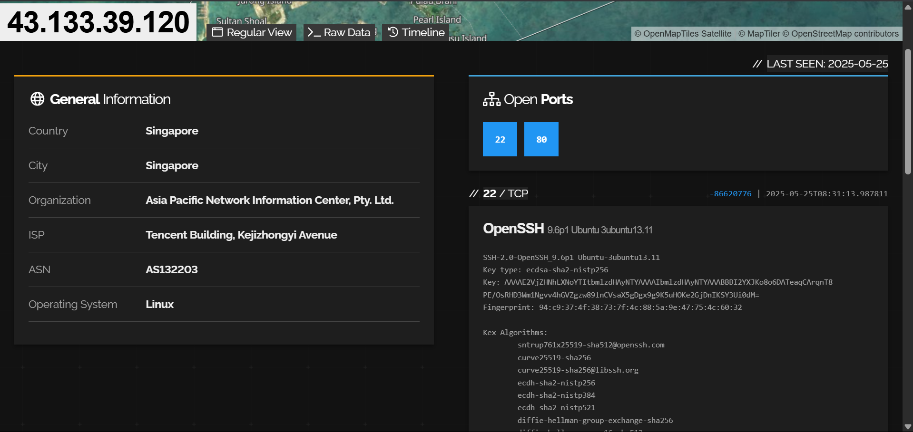913x432 pixels.
Task: Open the Raw Data tab
Action: pos(339,32)
